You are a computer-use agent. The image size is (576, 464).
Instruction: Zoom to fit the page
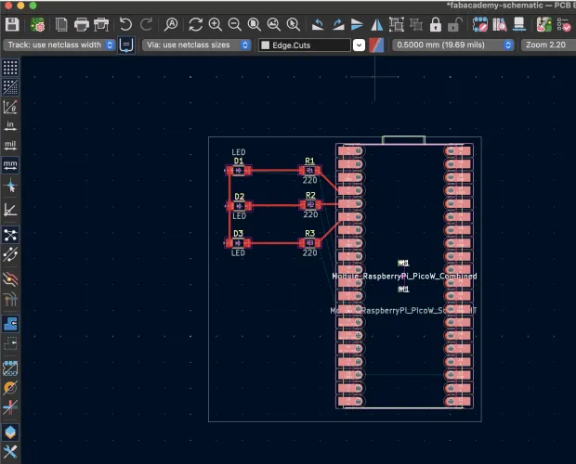coord(255,24)
